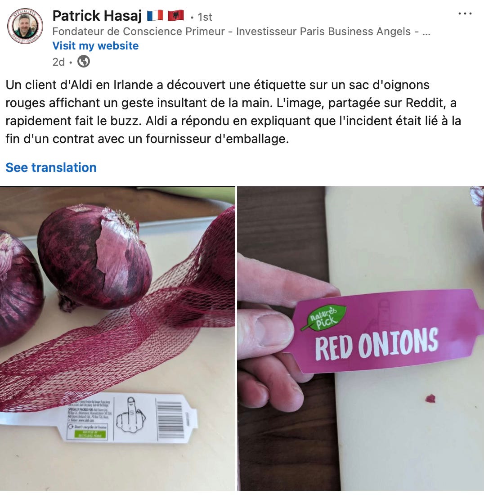Click the French flag emoji
The width and height of the screenshot is (484, 495).
click(155, 15)
